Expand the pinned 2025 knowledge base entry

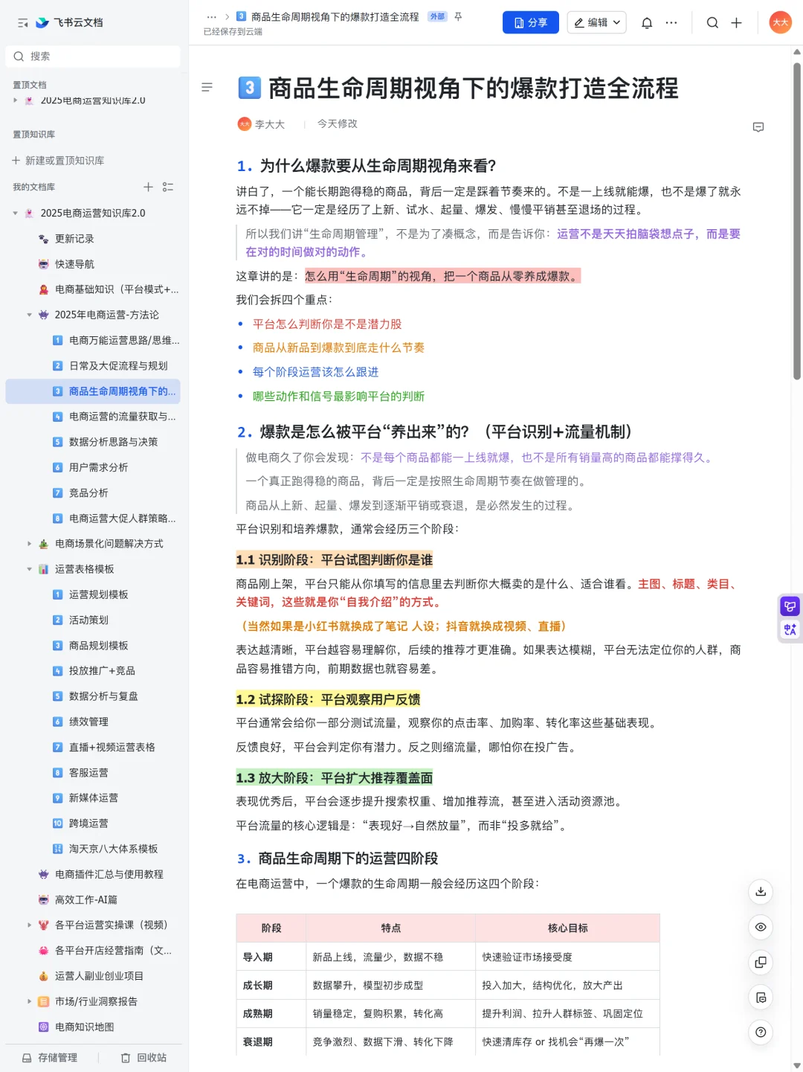(x=16, y=100)
